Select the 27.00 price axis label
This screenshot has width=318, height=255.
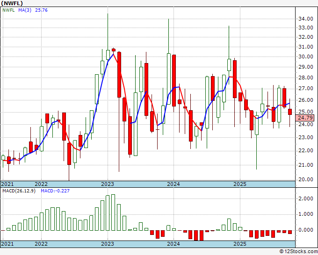(x=306, y=89)
